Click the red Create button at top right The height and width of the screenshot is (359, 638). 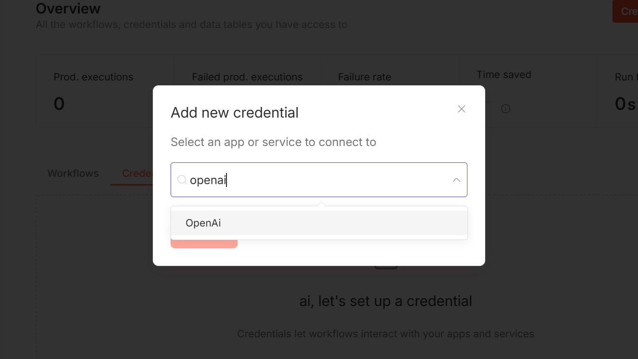[x=626, y=11]
